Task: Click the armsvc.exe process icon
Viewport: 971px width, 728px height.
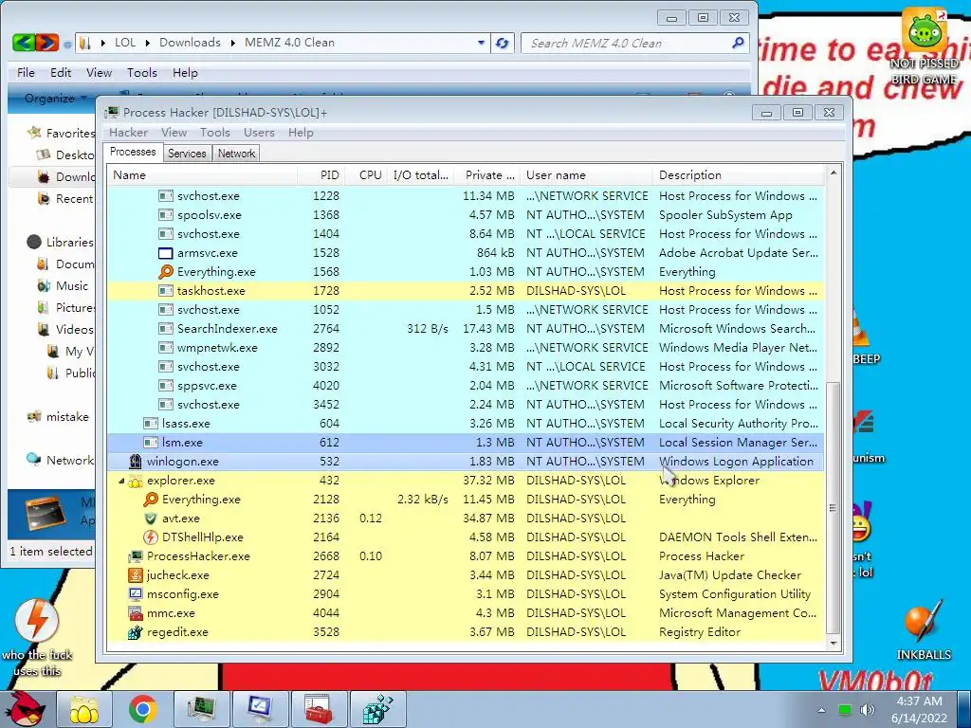Action: point(165,252)
